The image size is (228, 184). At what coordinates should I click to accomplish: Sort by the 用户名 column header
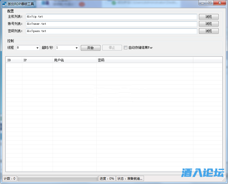[x=74, y=60]
